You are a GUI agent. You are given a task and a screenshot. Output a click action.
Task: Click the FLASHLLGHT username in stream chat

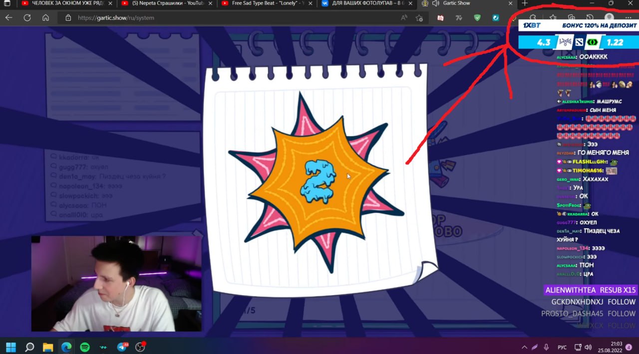click(590, 162)
